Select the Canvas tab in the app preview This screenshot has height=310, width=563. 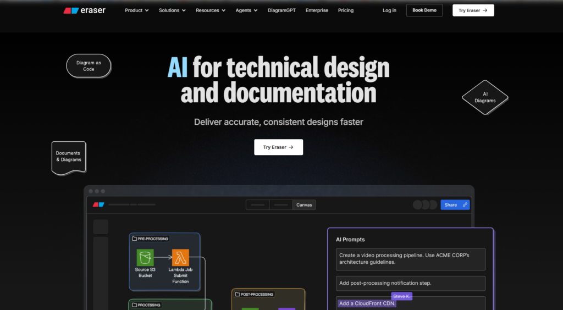tap(304, 205)
